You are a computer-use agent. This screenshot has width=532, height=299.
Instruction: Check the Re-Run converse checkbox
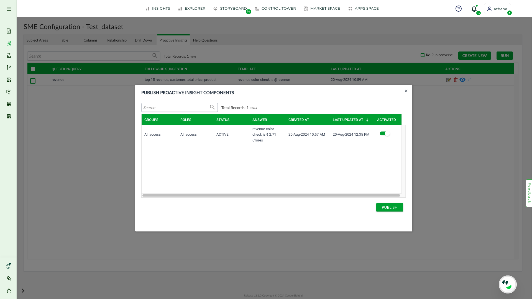[x=423, y=55]
